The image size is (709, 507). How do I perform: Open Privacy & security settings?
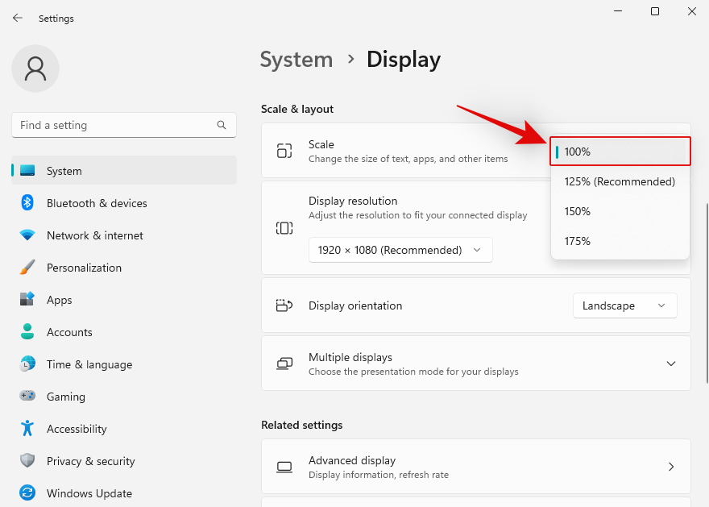89,461
